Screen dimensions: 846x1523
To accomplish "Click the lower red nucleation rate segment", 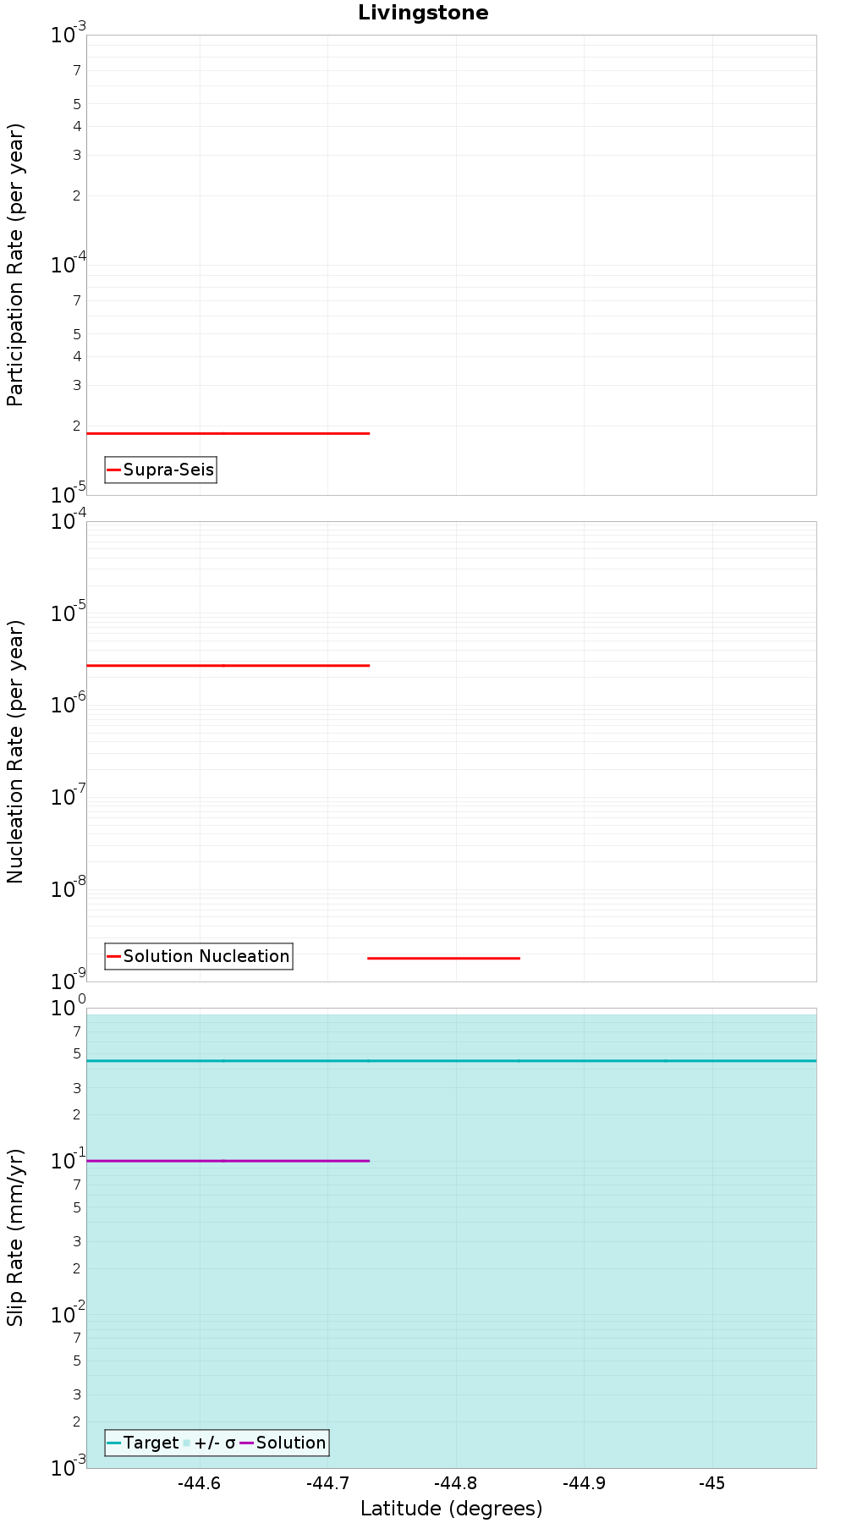I will [x=443, y=958].
